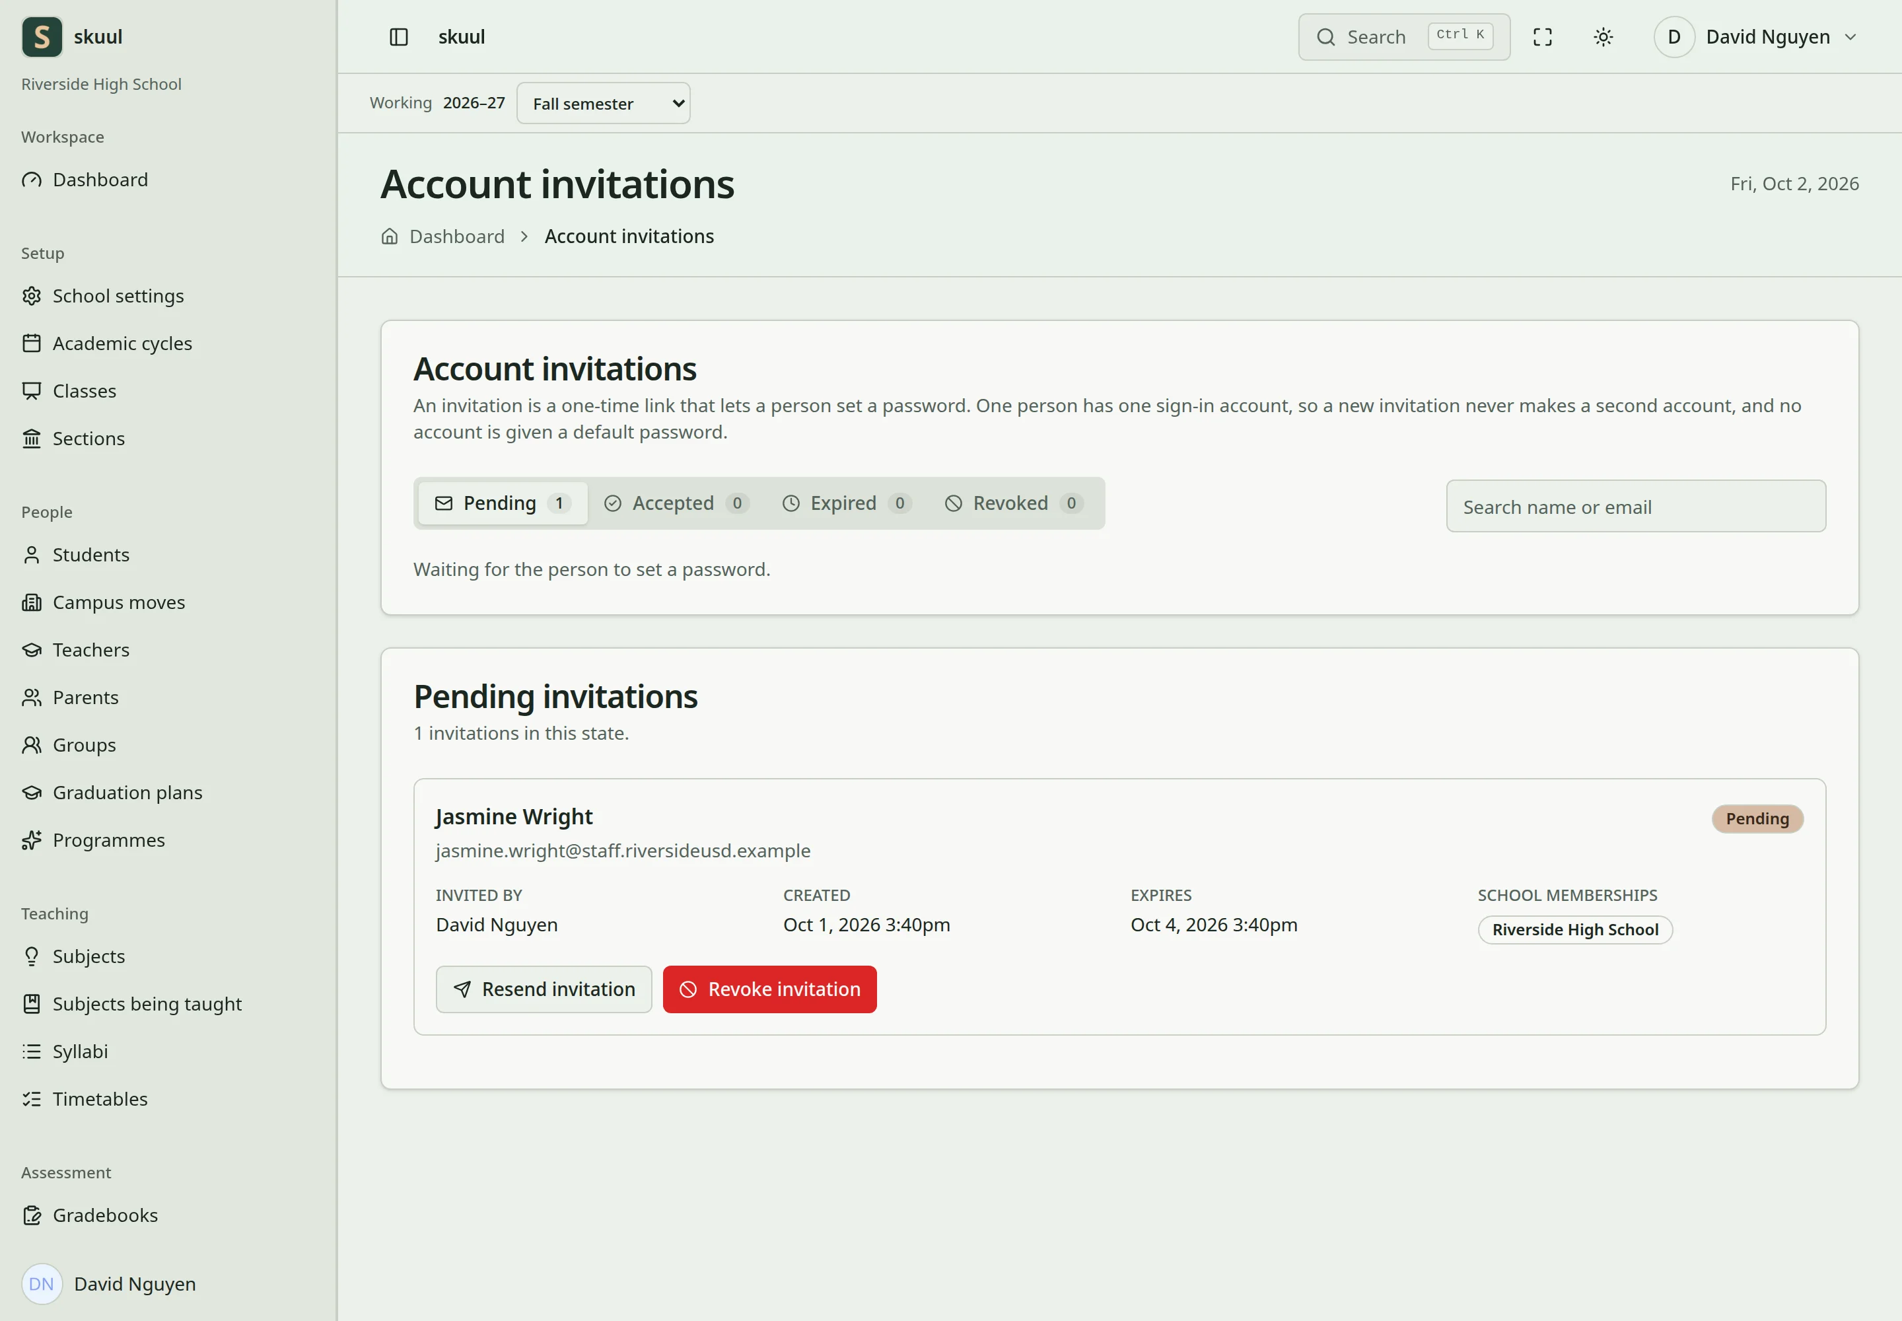Click the Pending status badge

pyautogui.click(x=1757, y=820)
